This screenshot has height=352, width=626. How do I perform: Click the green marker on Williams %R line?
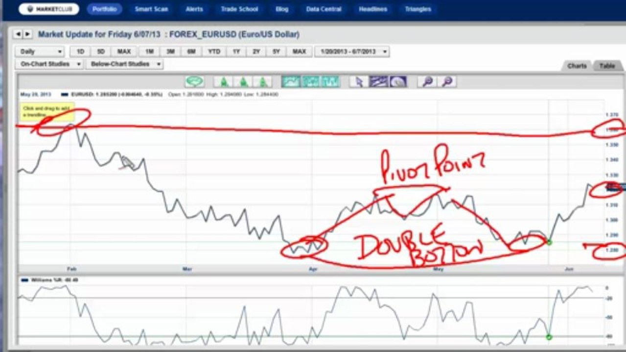point(549,337)
